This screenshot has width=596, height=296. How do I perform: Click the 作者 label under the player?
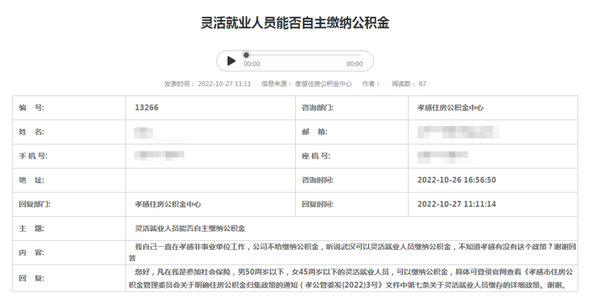[x=370, y=84]
